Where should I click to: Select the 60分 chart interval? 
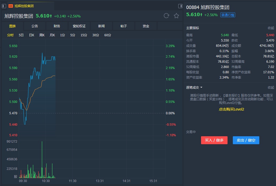coord(108,35)
